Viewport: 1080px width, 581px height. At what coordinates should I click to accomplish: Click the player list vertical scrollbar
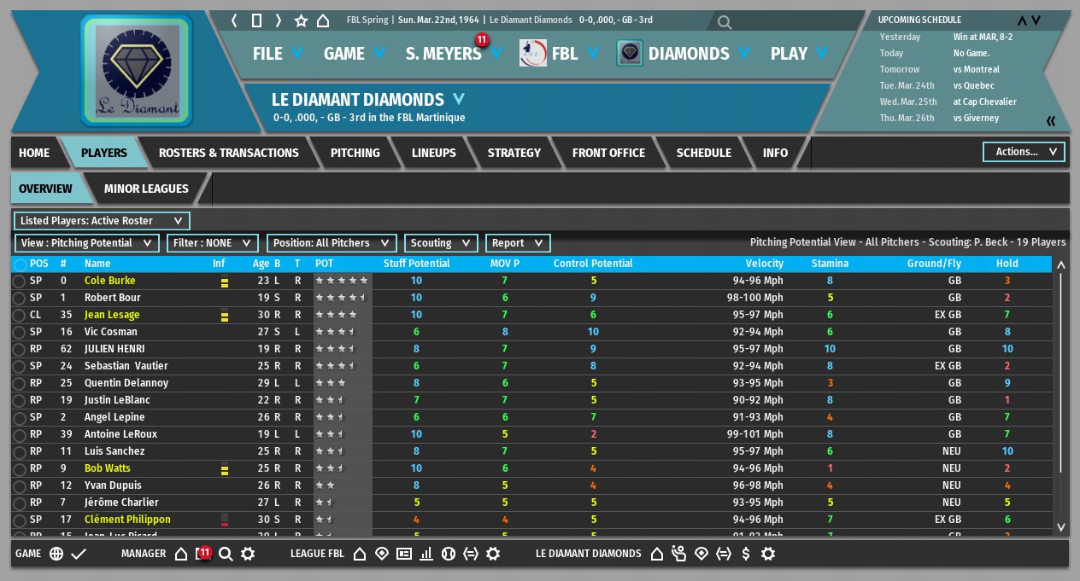point(1061,397)
